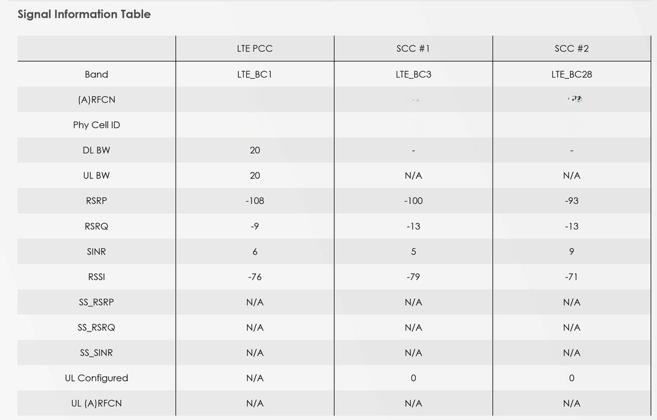Click the LTE_BC28 band value
657x420 pixels.
point(572,74)
